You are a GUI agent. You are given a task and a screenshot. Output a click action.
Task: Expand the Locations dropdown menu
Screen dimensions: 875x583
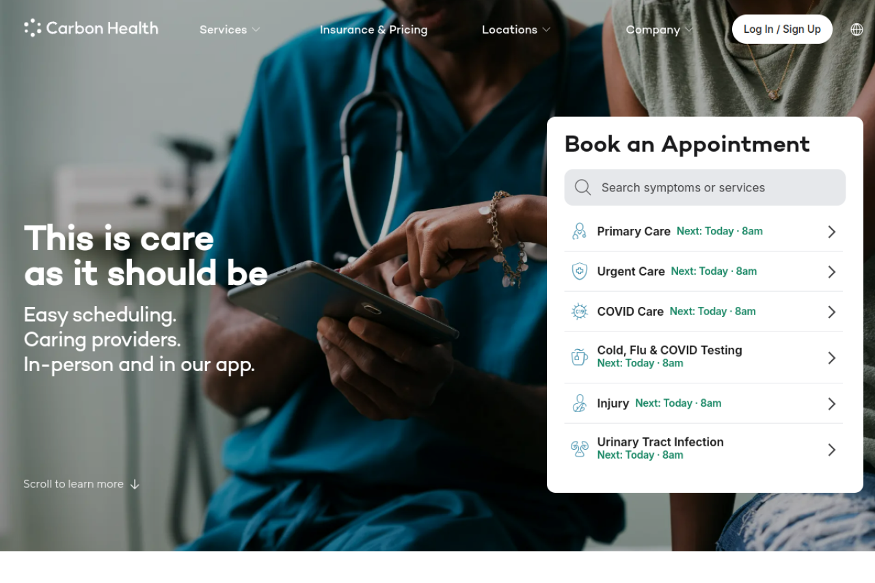tap(516, 29)
